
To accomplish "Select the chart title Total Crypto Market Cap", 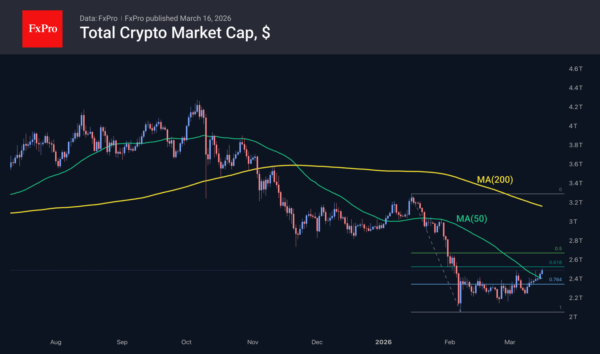I will pyautogui.click(x=175, y=33).
